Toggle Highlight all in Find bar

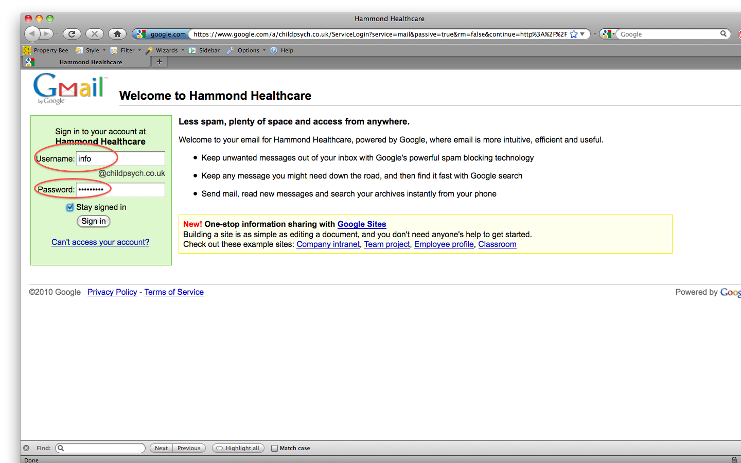(238, 448)
